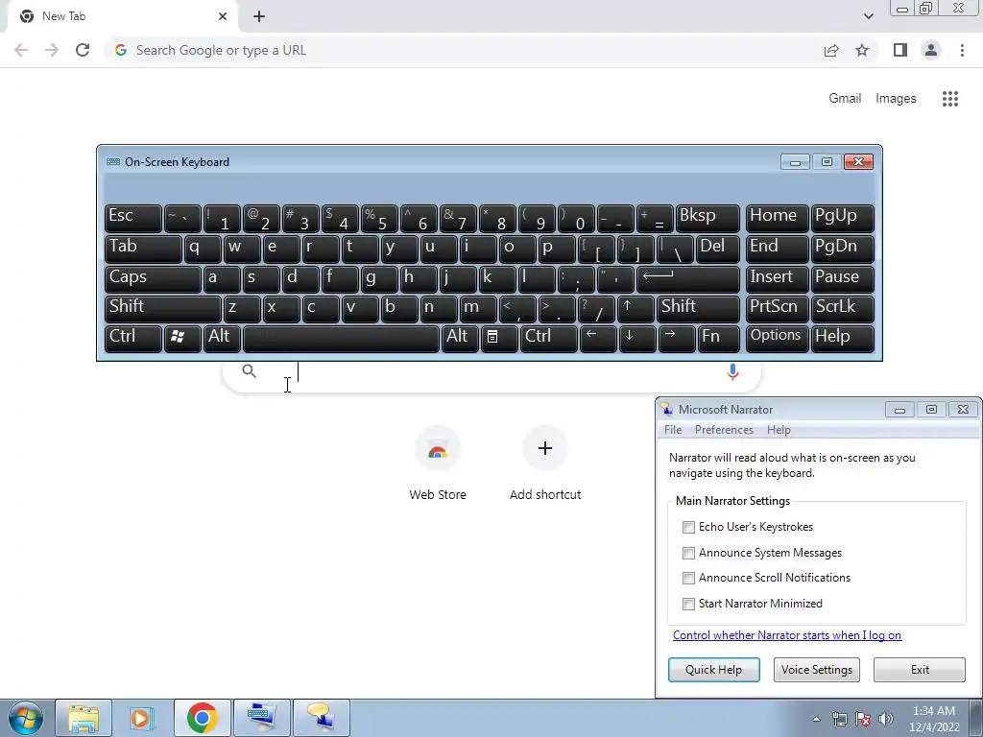The width and height of the screenshot is (983, 737).
Task: Go back with Chrome back arrow
Action: point(21,50)
